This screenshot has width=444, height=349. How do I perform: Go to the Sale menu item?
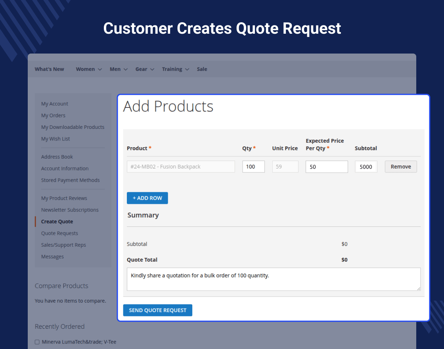202,69
